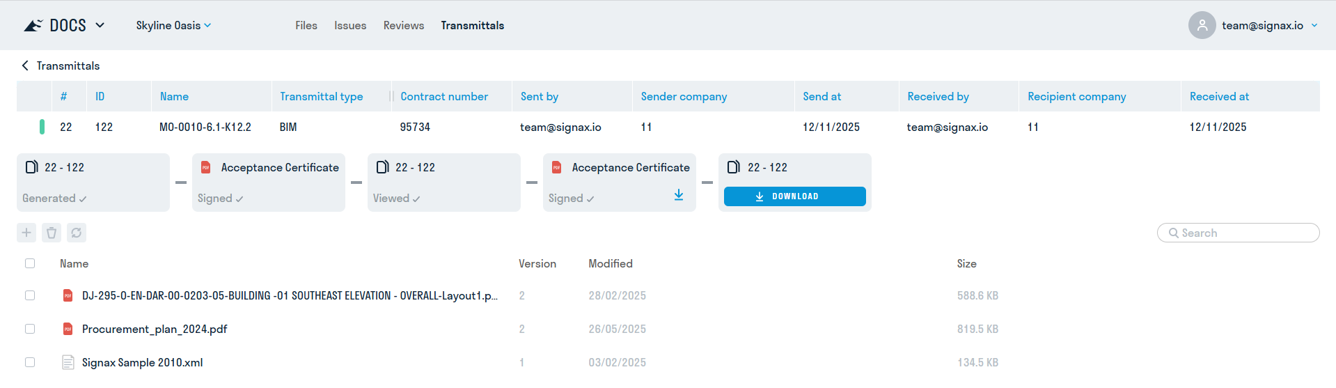Sort by Sent by column header
The image size is (1336, 388).
point(539,96)
